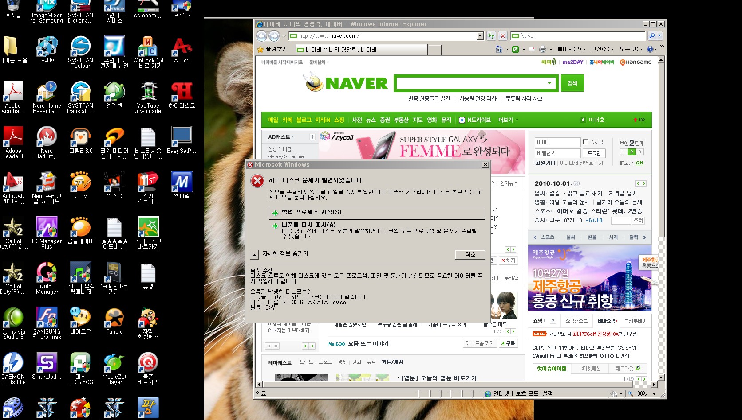Screen dimensions: 742x420
Task: Click the me2DAY link at top of Naver
Action: click(x=573, y=62)
